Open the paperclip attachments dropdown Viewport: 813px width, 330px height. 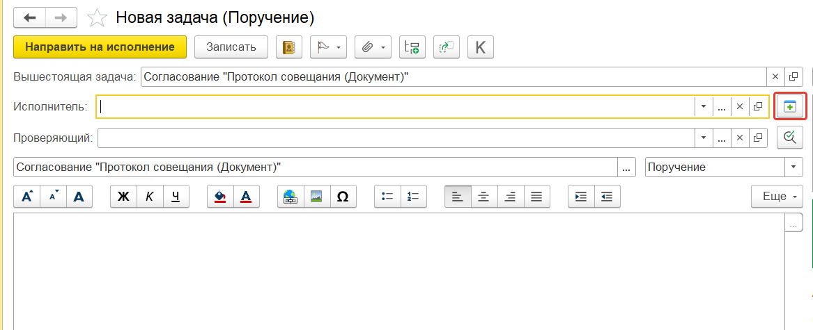click(x=373, y=47)
